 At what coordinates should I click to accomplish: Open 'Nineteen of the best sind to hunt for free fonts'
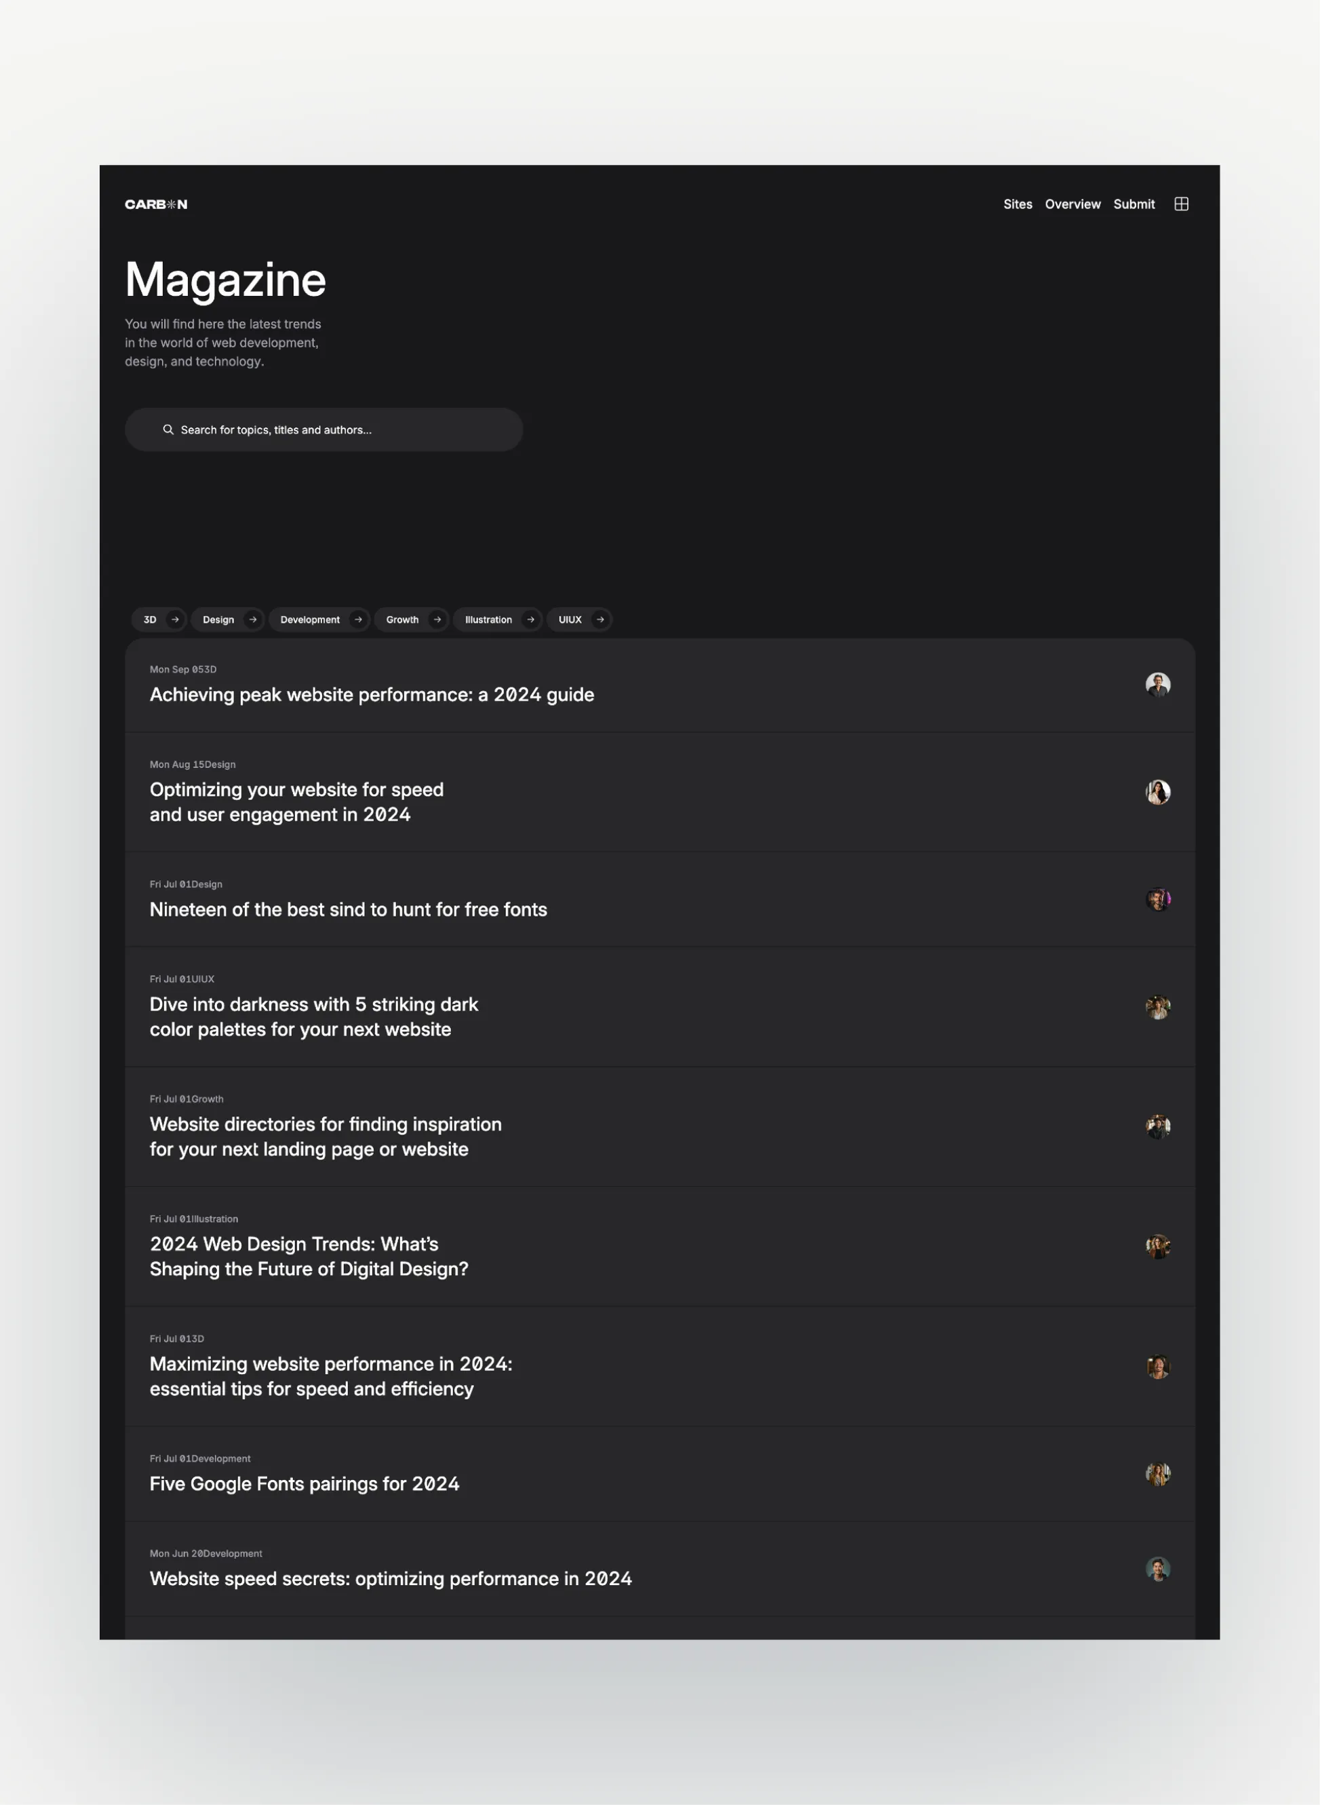(x=349, y=909)
